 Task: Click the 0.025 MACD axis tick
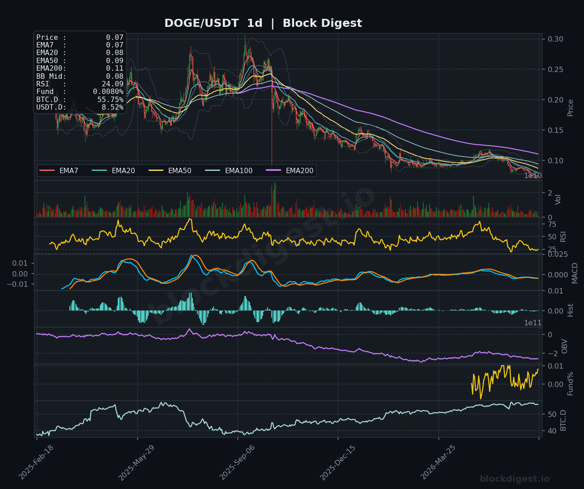coord(558,255)
